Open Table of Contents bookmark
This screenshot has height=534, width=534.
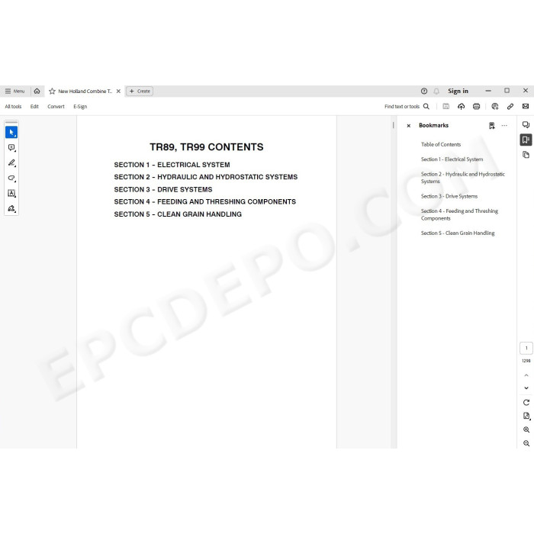[x=441, y=144]
